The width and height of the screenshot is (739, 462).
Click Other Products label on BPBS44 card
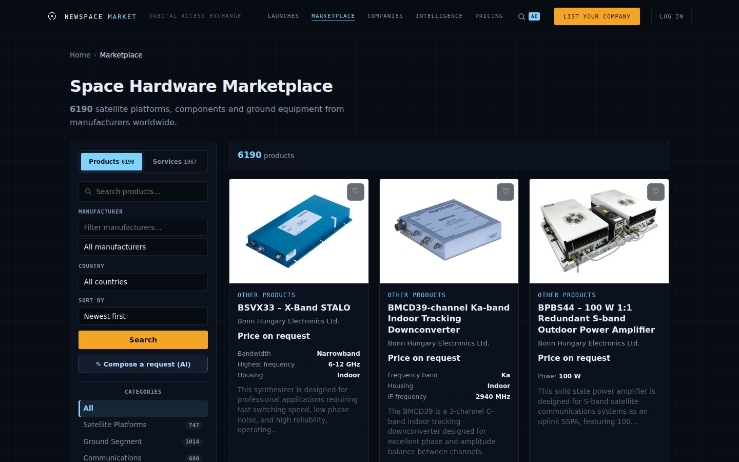(x=567, y=295)
